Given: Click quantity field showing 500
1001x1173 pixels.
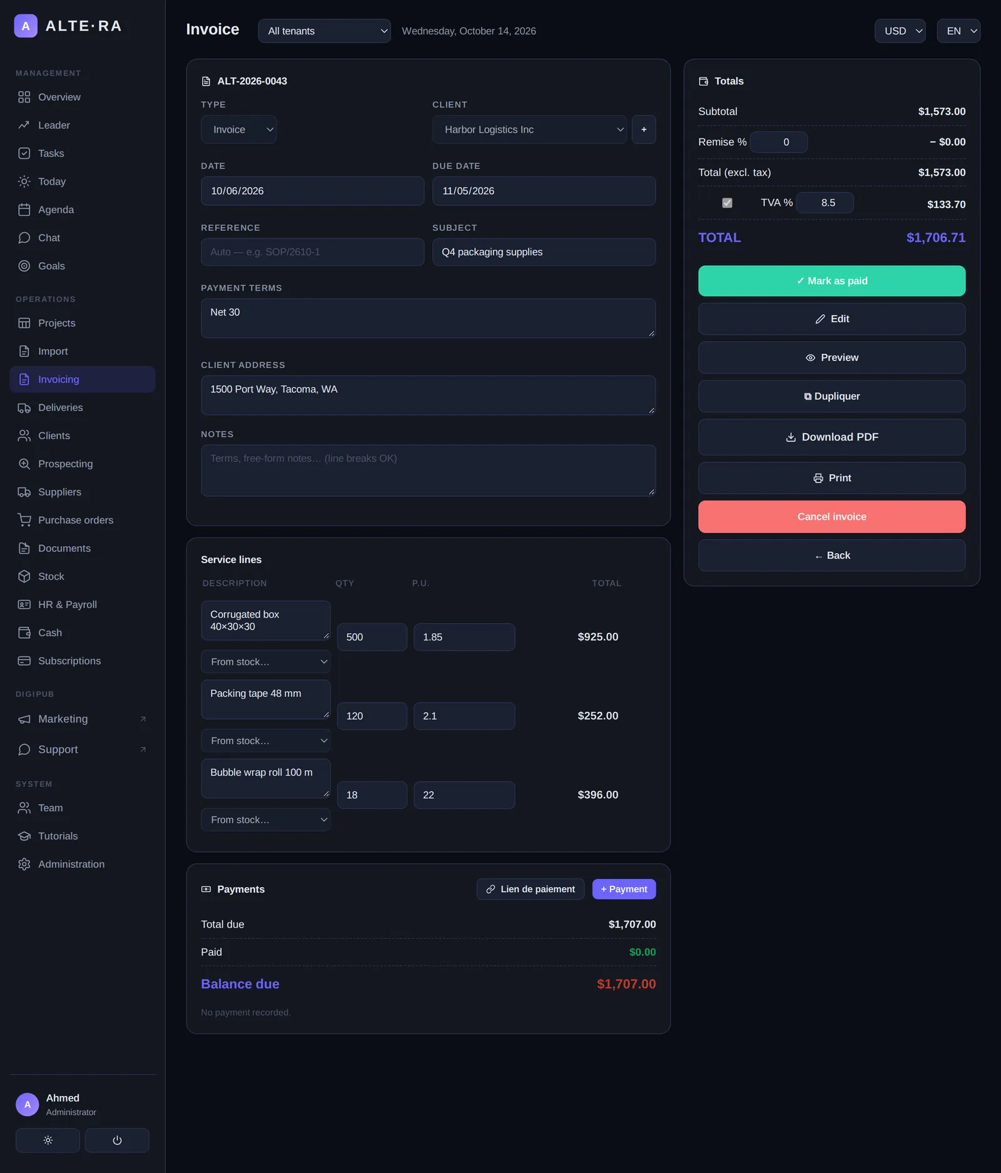Looking at the screenshot, I should 372,637.
